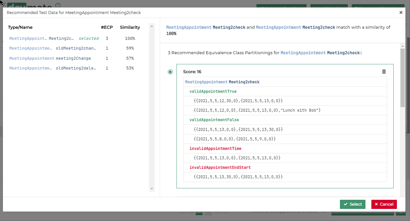This screenshot has height=221, width=410.
Task: Choose the oldMeeting2chan... row with 59% similarity
Action: click(53, 48)
